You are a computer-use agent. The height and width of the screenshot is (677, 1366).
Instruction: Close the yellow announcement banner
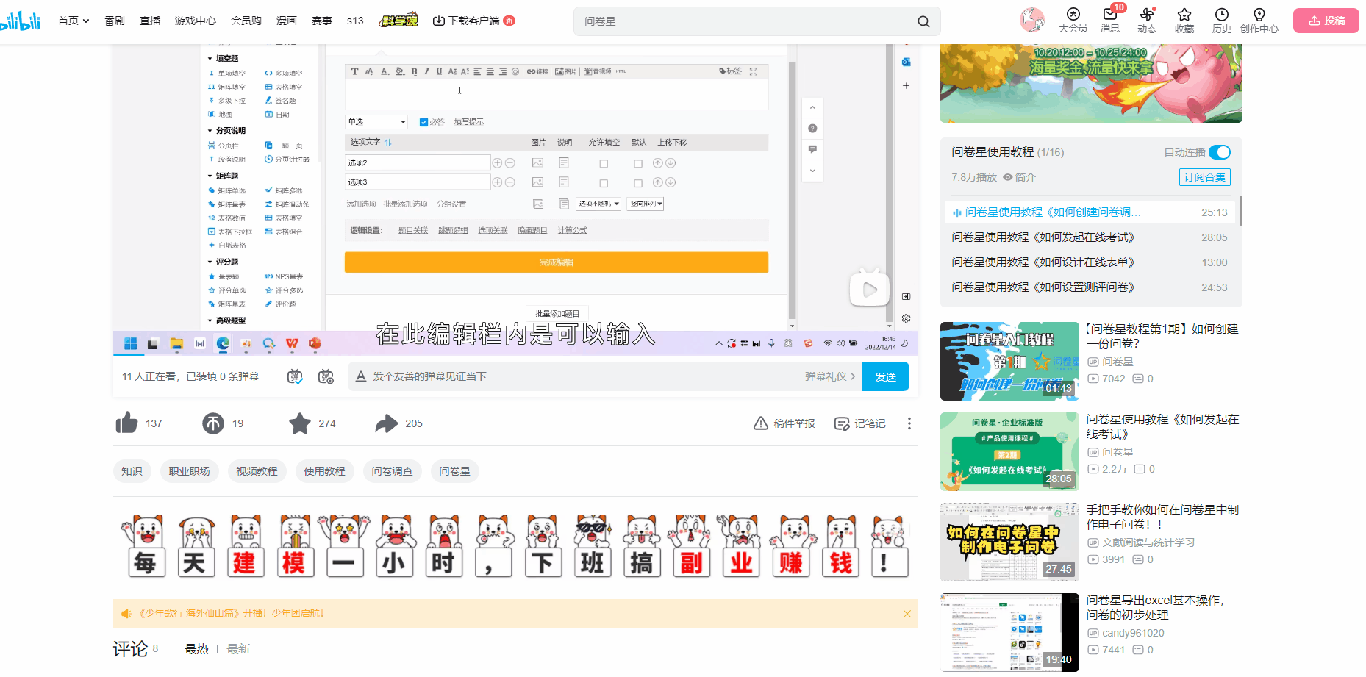tap(907, 614)
